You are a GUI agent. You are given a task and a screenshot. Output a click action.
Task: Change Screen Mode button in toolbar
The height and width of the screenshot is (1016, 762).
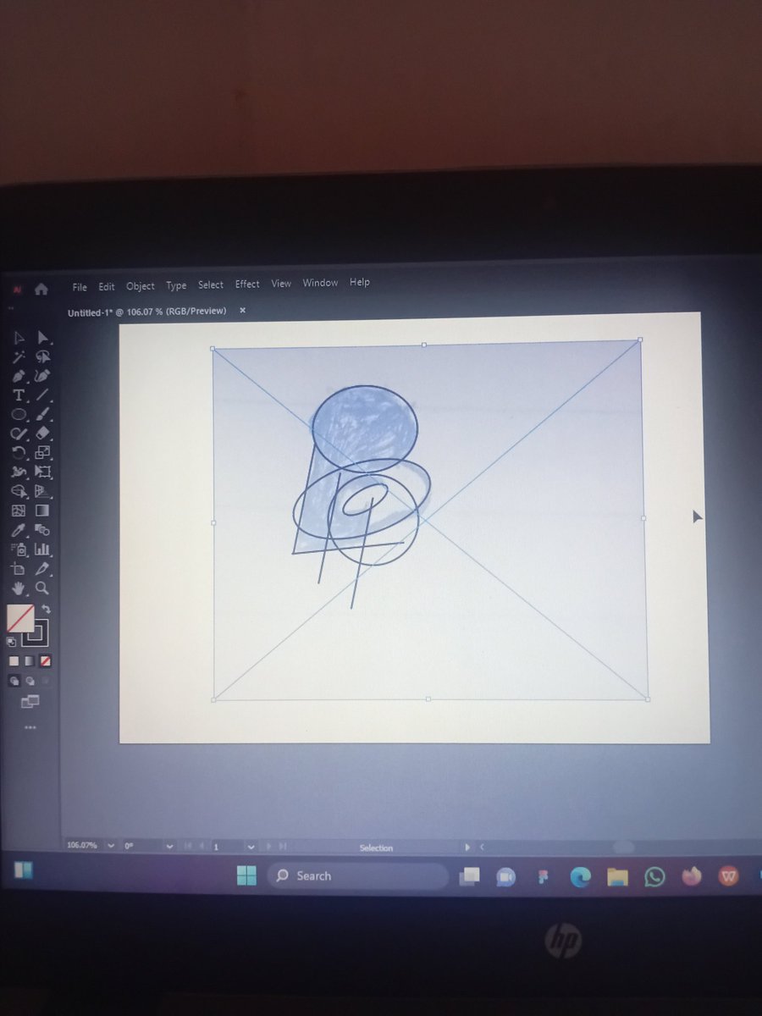(30, 702)
